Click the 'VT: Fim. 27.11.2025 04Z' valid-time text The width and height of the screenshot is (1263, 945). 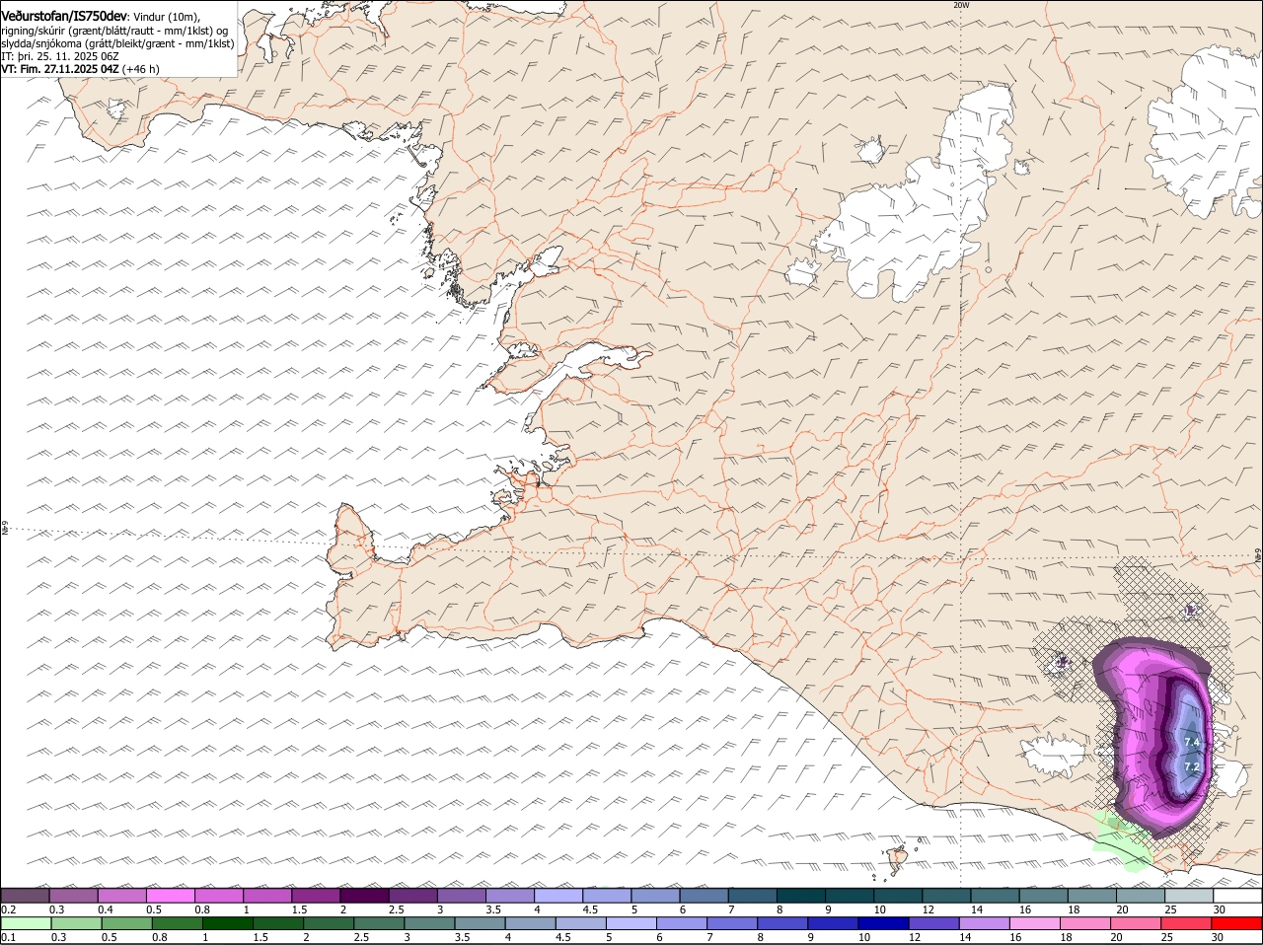pos(60,69)
